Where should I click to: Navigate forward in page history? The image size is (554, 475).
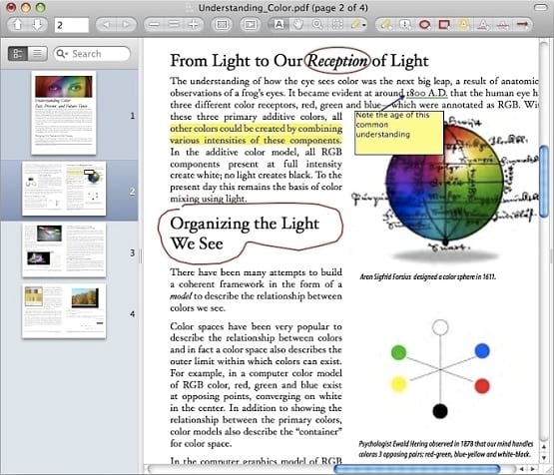click(x=126, y=24)
